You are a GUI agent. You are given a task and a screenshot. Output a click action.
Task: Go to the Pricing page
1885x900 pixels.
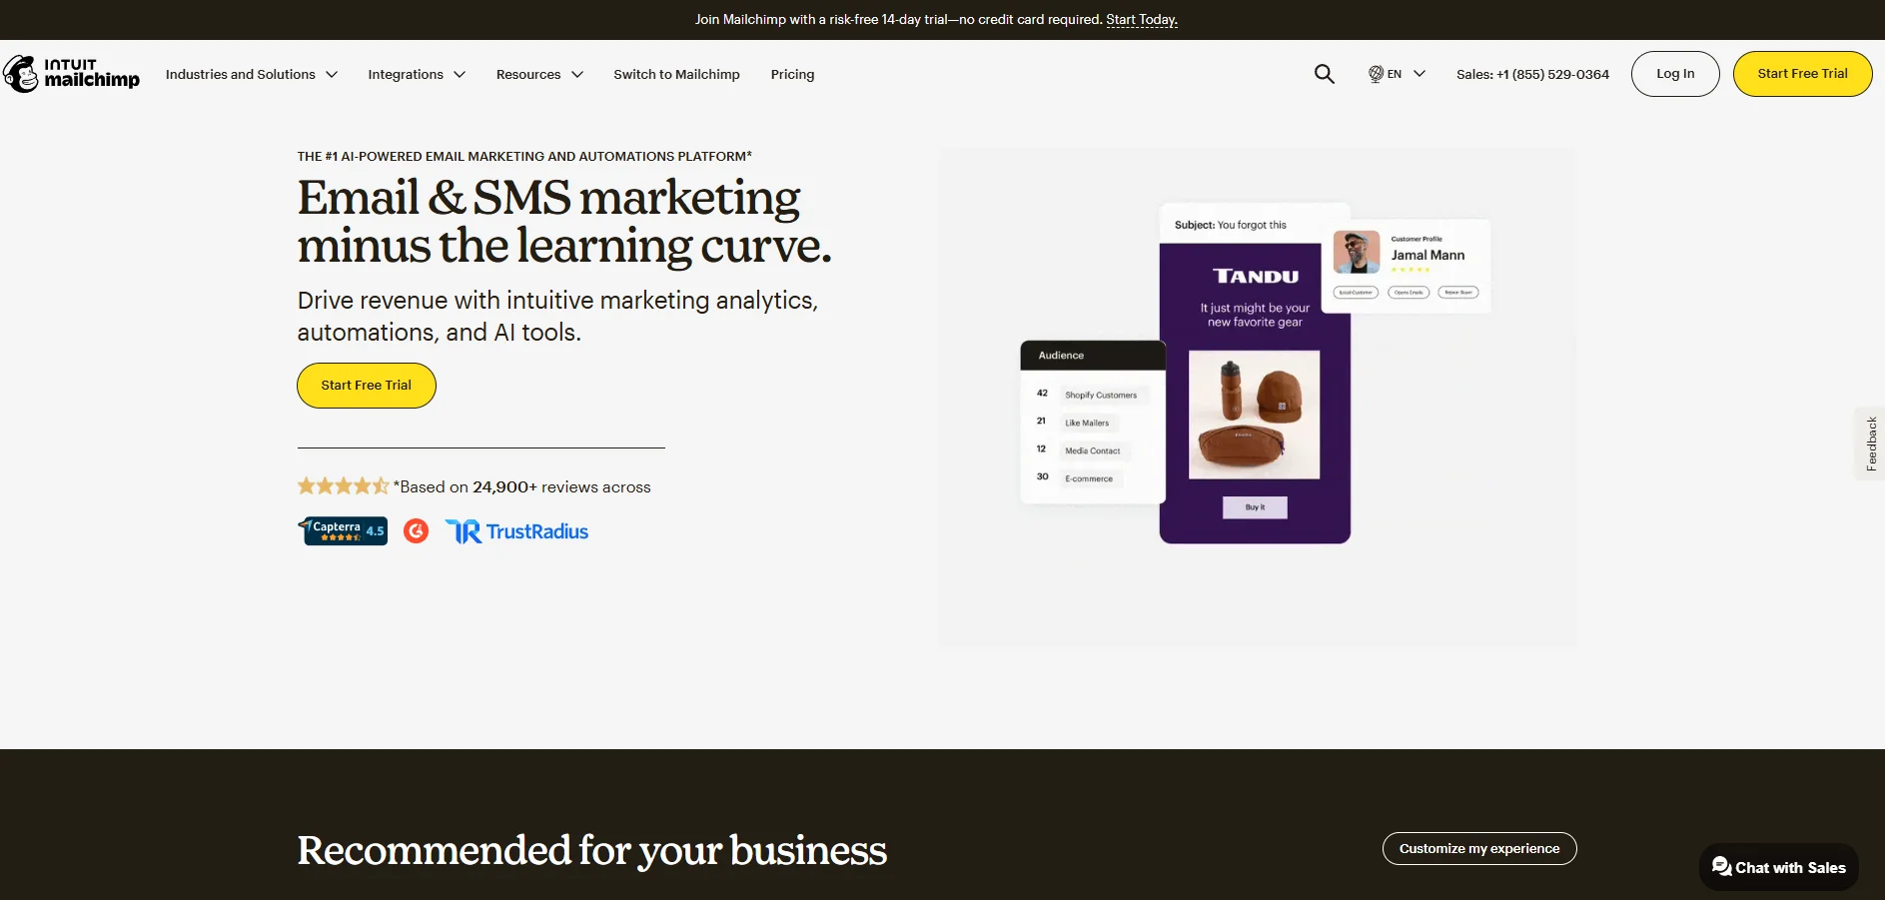tap(792, 74)
